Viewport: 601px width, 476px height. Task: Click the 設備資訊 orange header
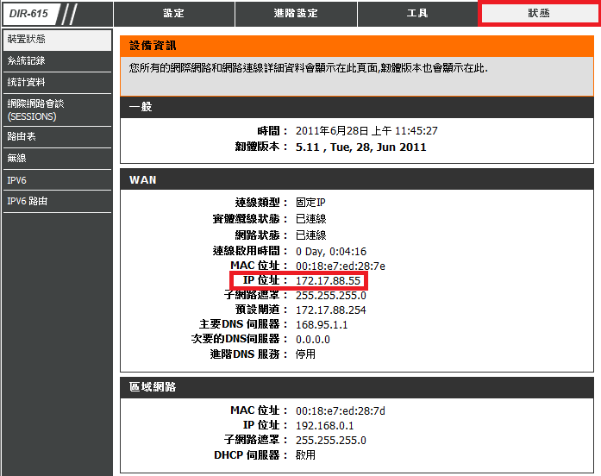356,45
